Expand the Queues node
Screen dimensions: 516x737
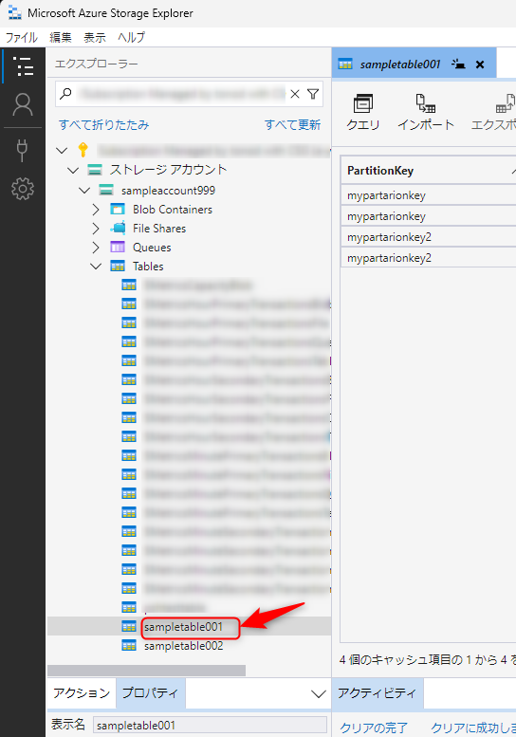[x=96, y=248]
